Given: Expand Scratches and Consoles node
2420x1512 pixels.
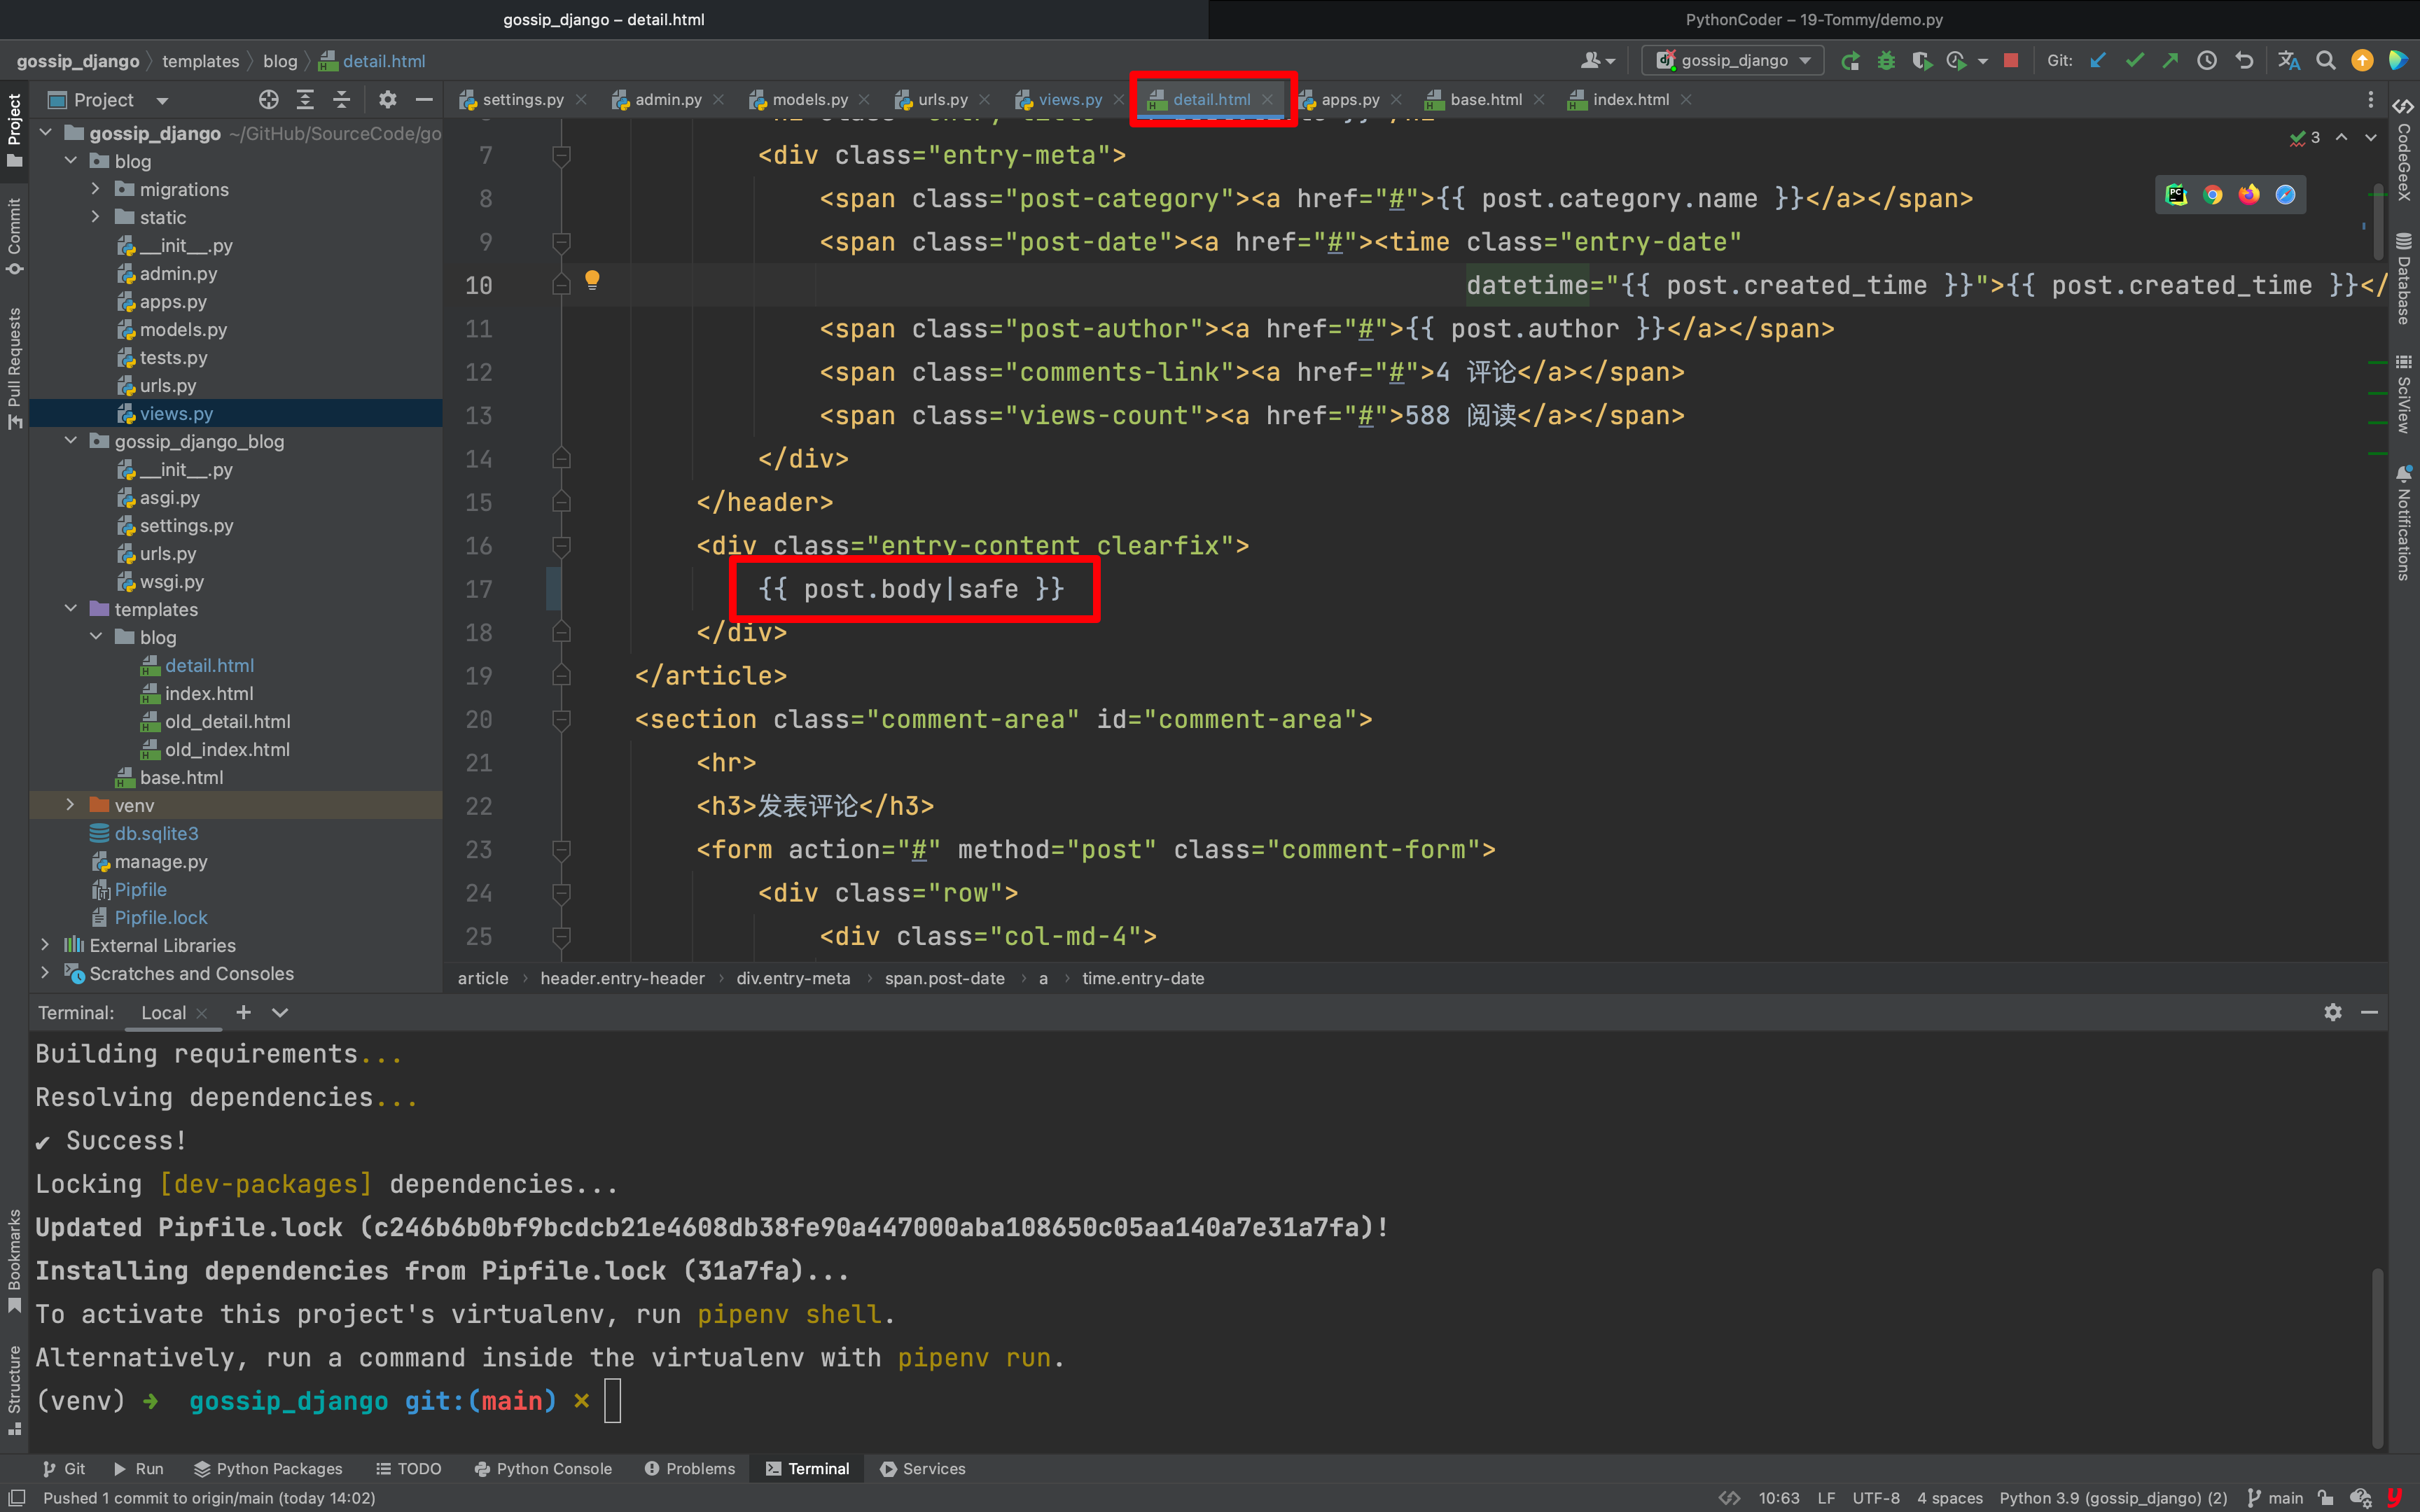Looking at the screenshot, I should [45, 973].
